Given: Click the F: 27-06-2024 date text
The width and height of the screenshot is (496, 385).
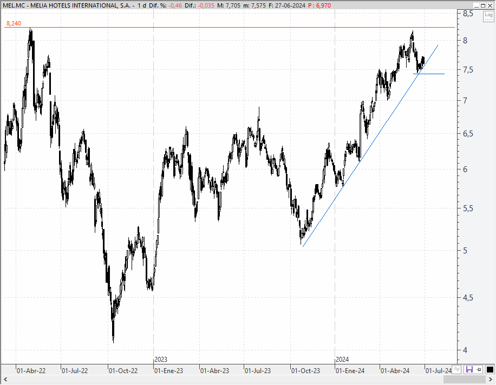Looking at the screenshot, I should (286, 5).
